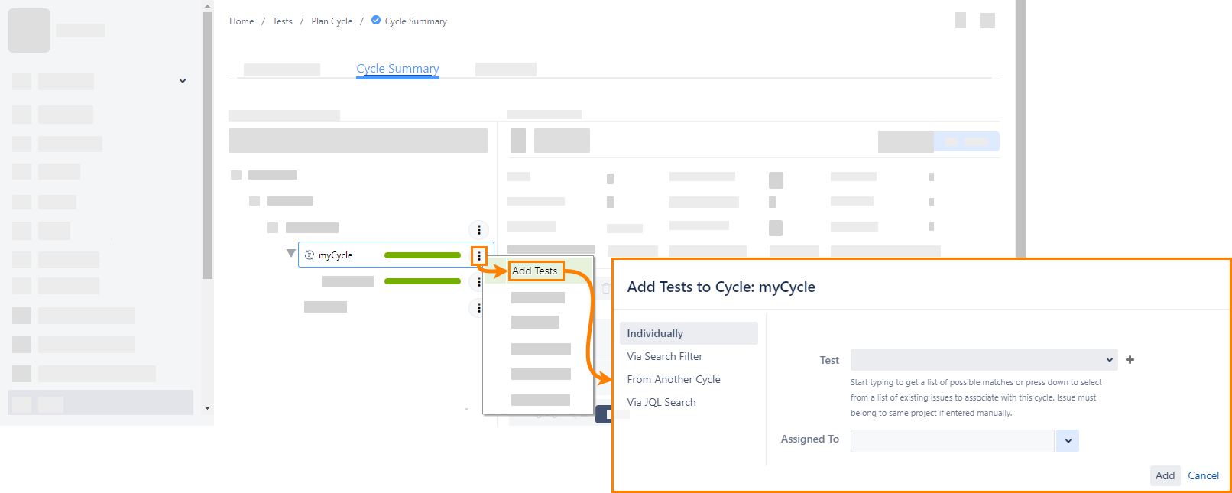Click the 'Add Tests to Cycle: myCycle' heading
The image size is (1232, 493).
tap(721, 287)
